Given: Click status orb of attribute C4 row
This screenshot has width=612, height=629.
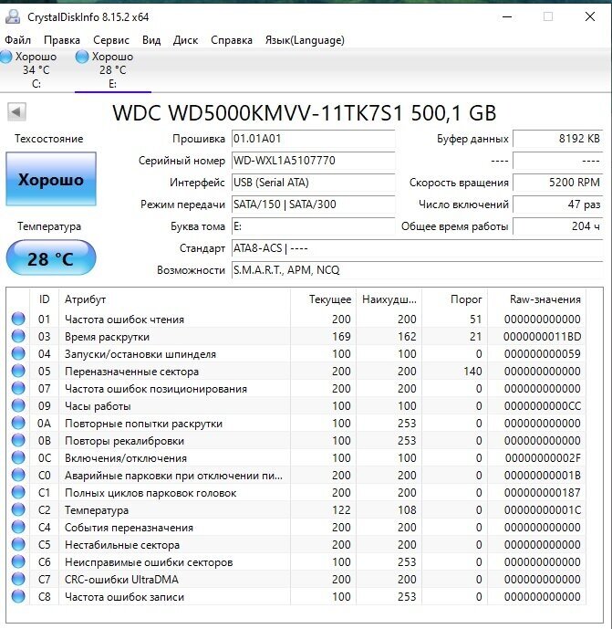Looking at the screenshot, I should coord(18,527).
